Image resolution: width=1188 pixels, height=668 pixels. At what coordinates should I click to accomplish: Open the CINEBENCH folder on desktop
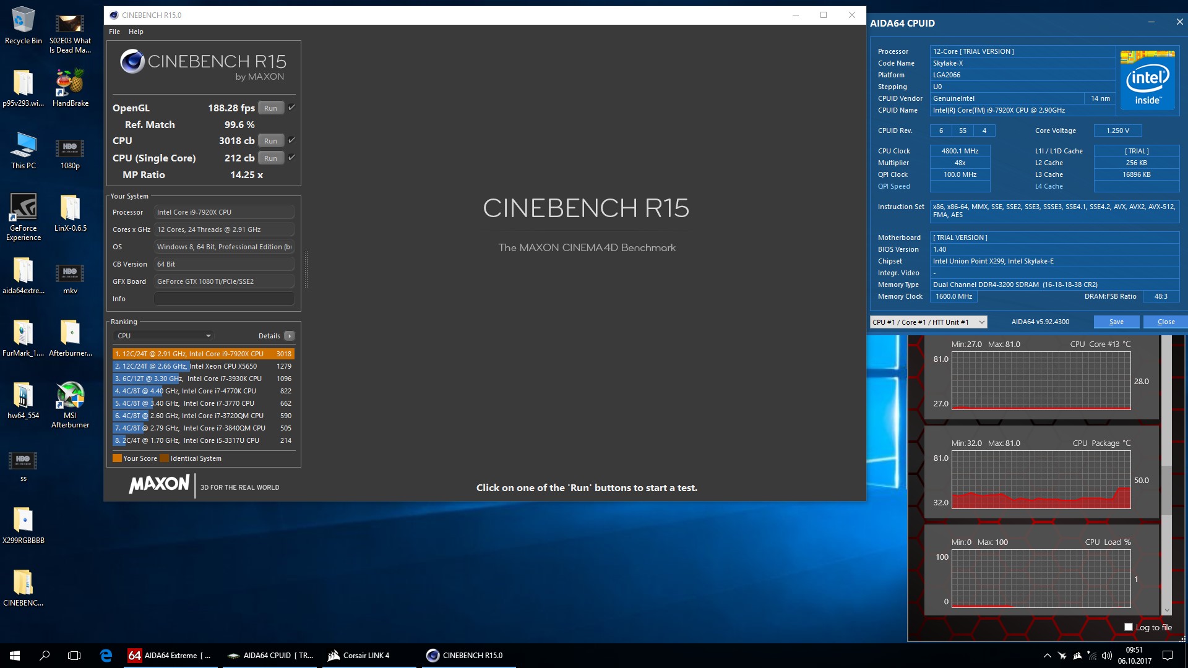coord(24,587)
